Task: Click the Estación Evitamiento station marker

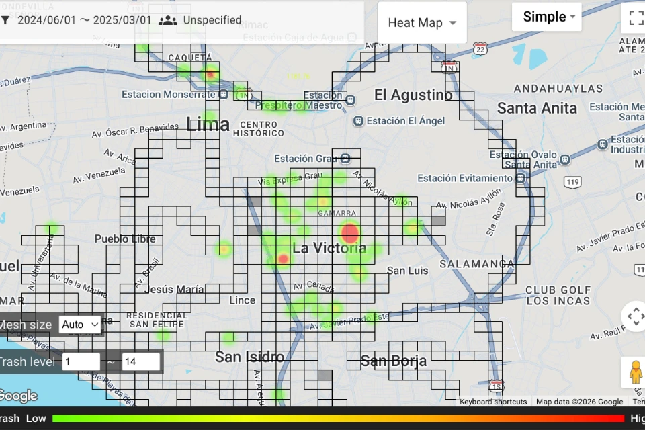Action: tap(521, 178)
